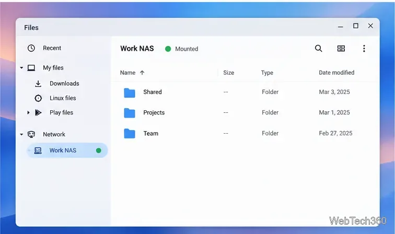
Task: Open Linux files in the sidebar
Action: (x=63, y=98)
